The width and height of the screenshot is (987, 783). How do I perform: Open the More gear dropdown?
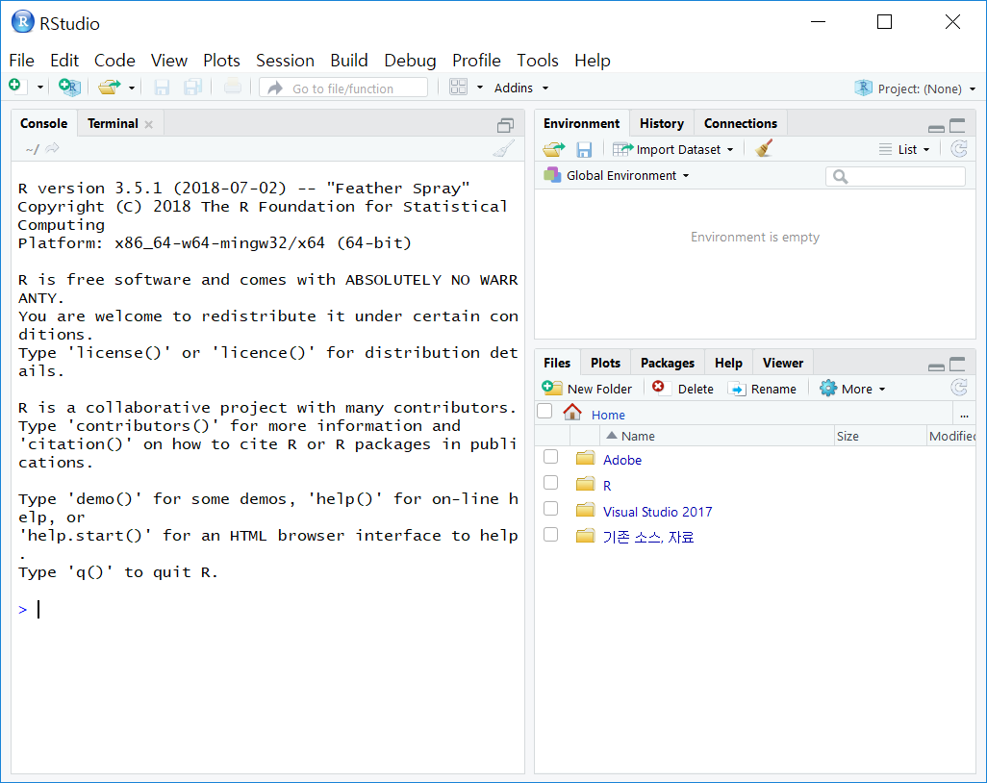pos(852,389)
